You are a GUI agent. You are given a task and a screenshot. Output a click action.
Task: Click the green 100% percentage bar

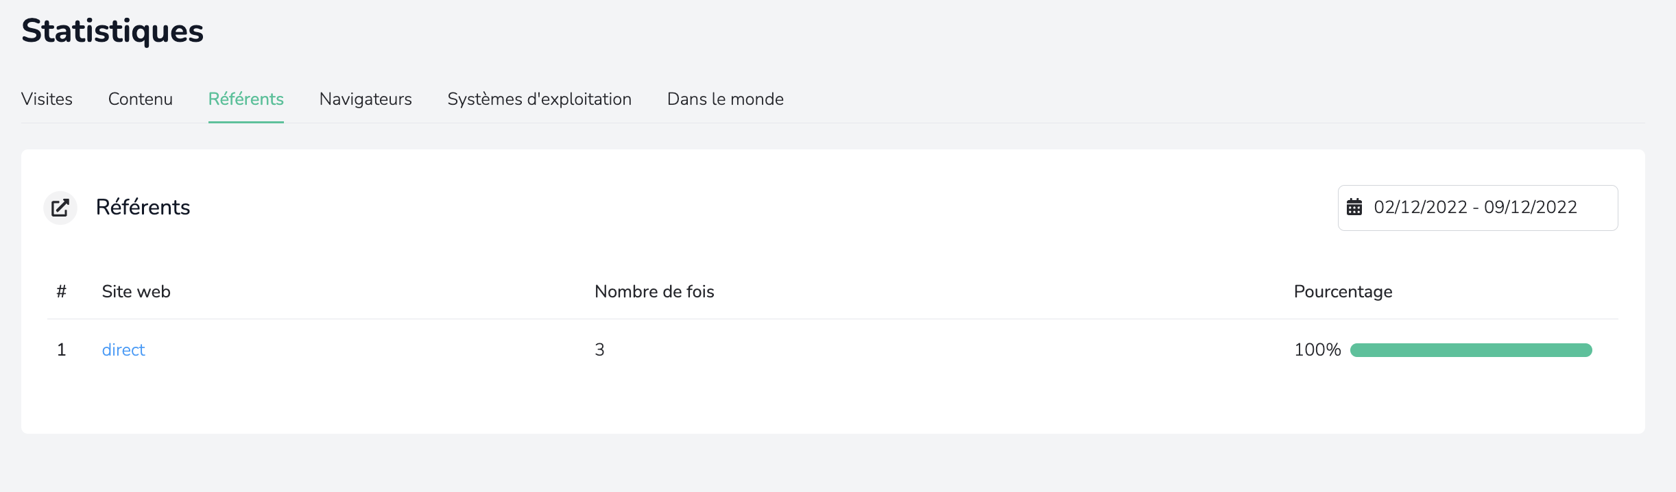pyautogui.click(x=1471, y=350)
